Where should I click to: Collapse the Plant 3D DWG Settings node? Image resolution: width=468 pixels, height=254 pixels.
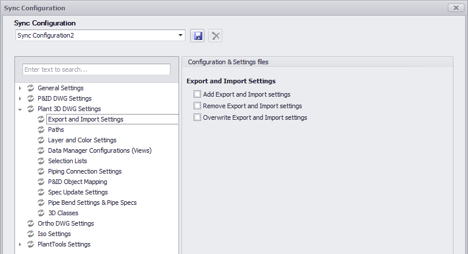click(x=20, y=109)
